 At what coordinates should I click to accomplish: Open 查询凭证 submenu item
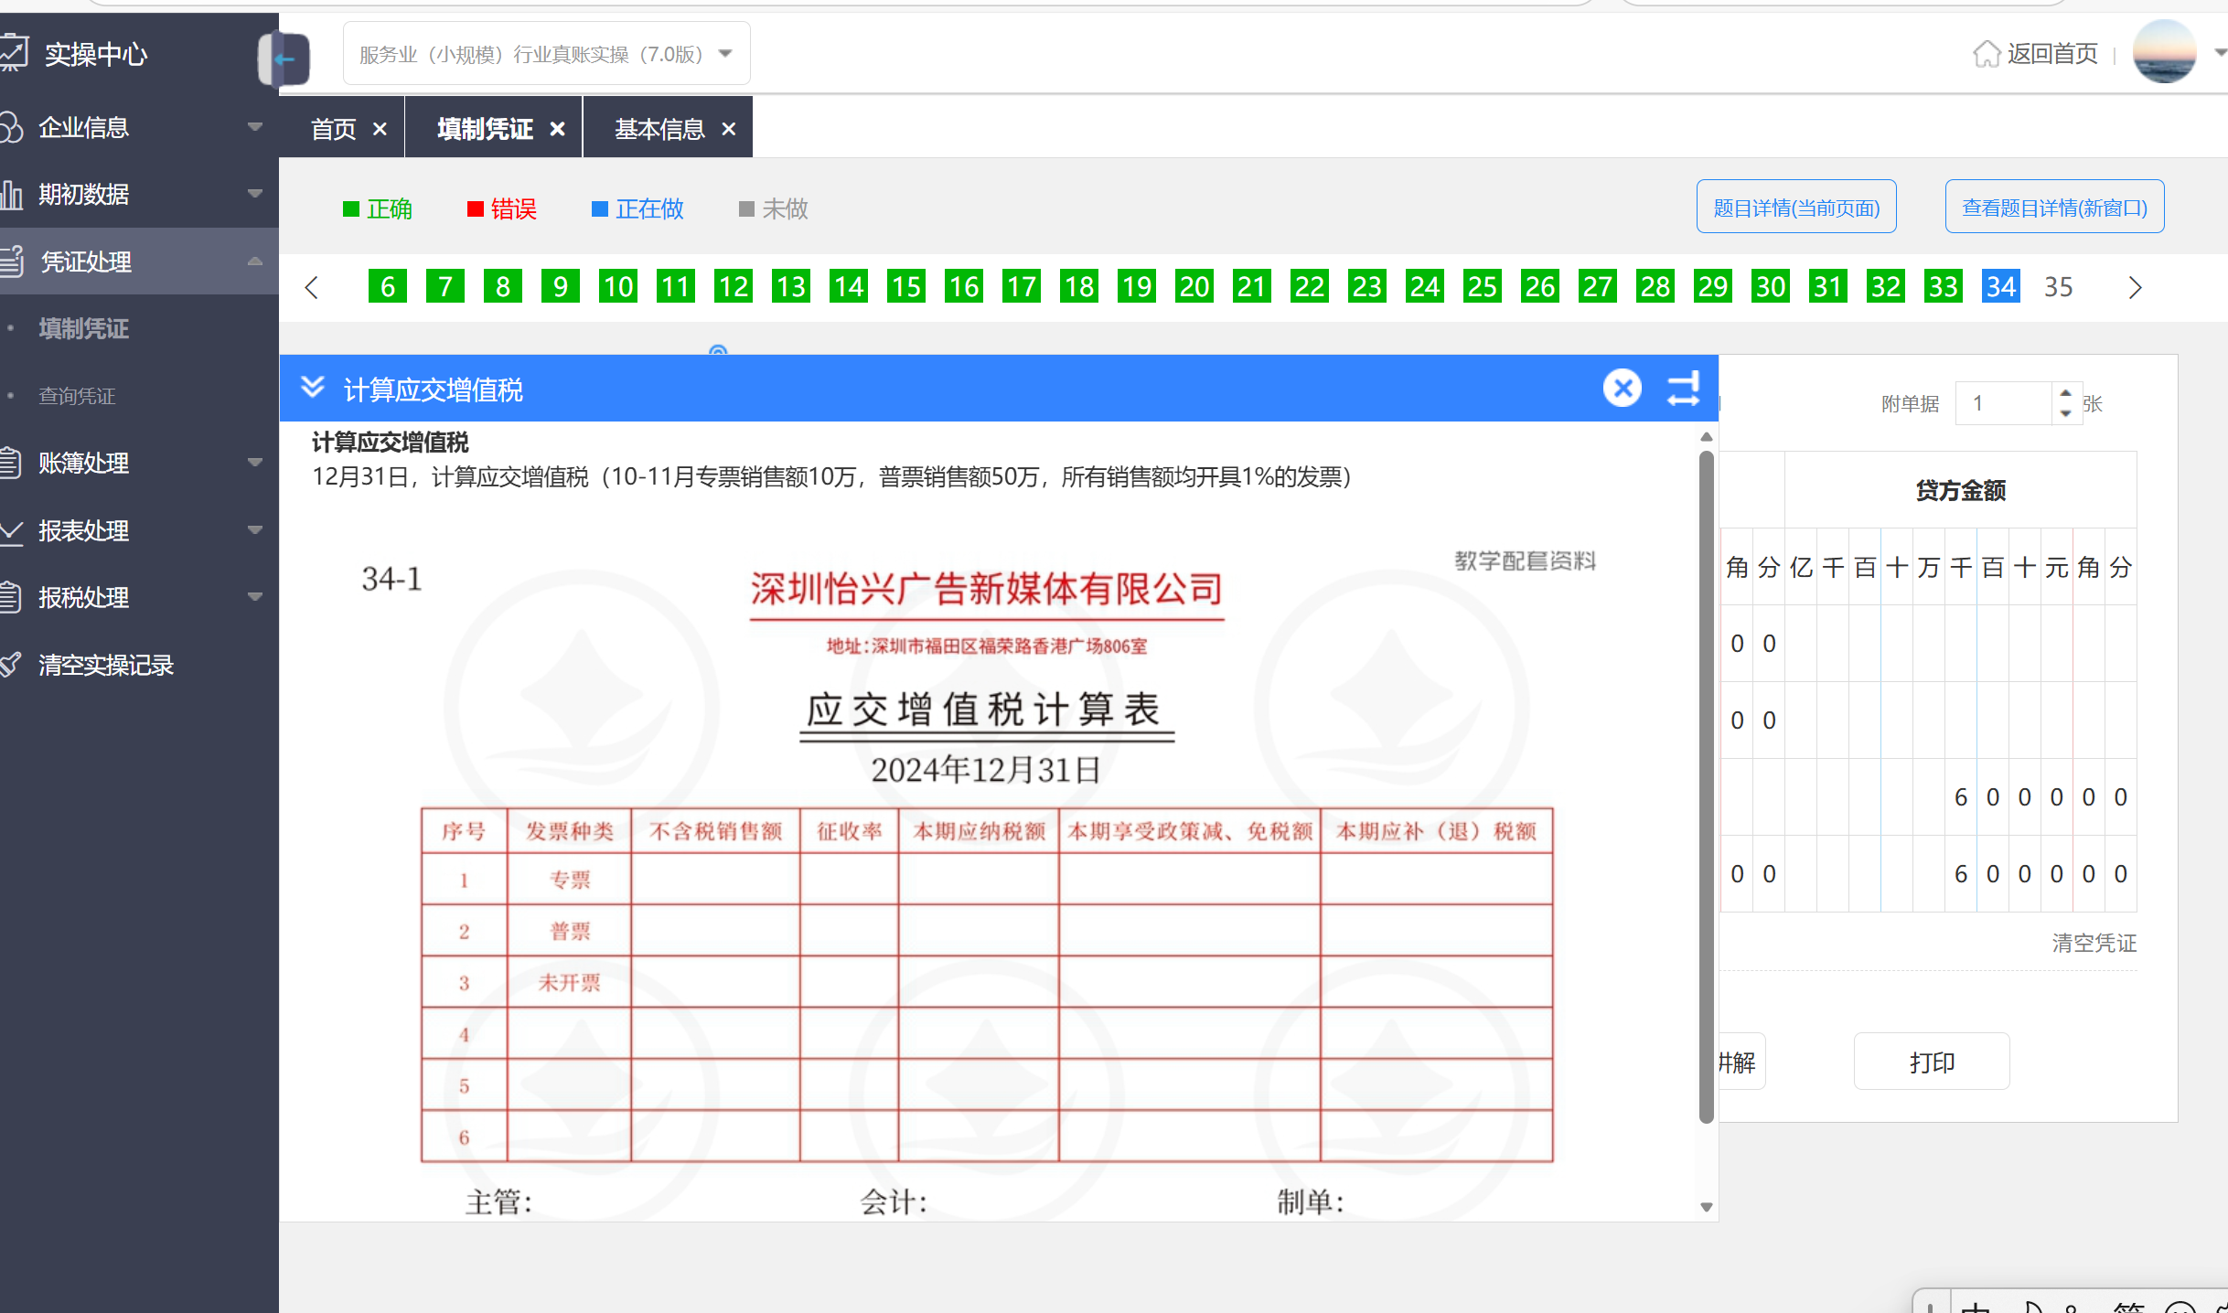coord(77,396)
